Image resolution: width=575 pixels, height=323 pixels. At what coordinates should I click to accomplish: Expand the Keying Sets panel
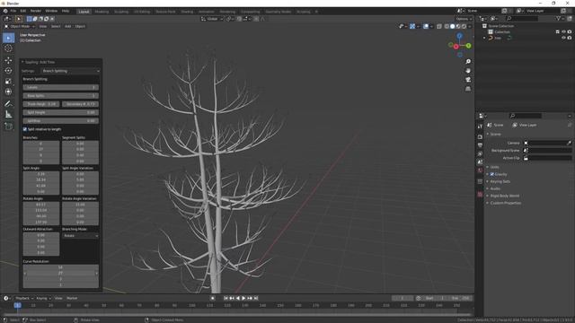coord(500,181)
